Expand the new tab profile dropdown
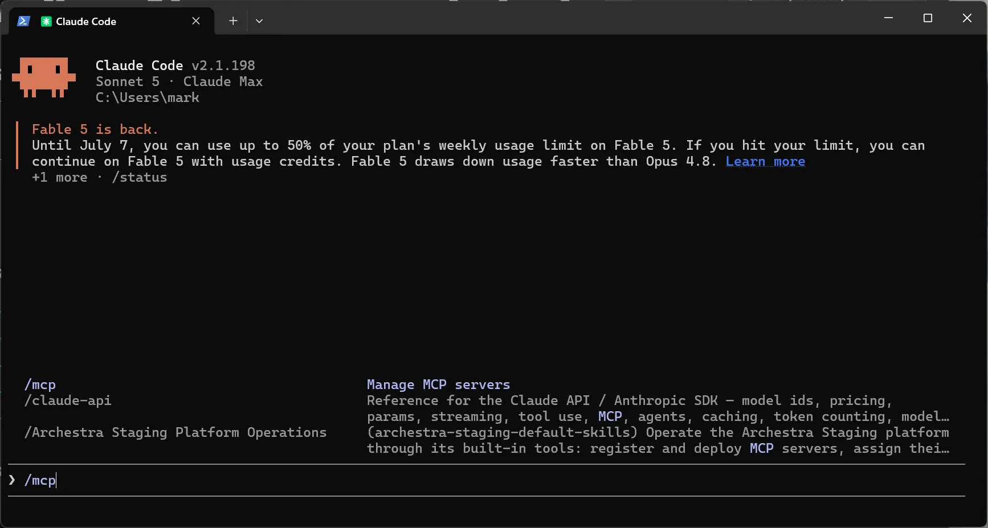Screen dimensions: 988x528 coord(259,21)
